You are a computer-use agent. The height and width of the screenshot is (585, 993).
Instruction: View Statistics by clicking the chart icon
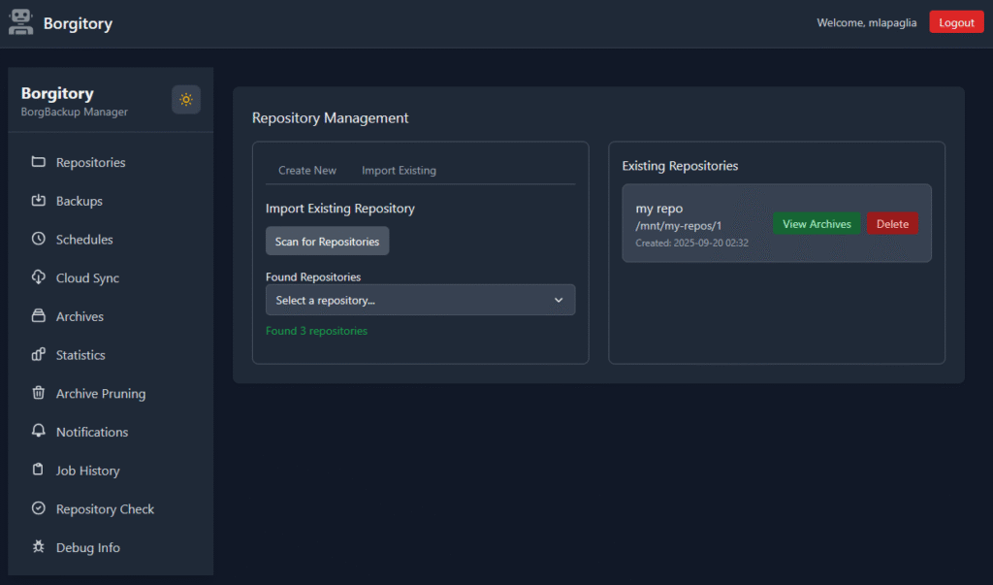click(37, 355)
